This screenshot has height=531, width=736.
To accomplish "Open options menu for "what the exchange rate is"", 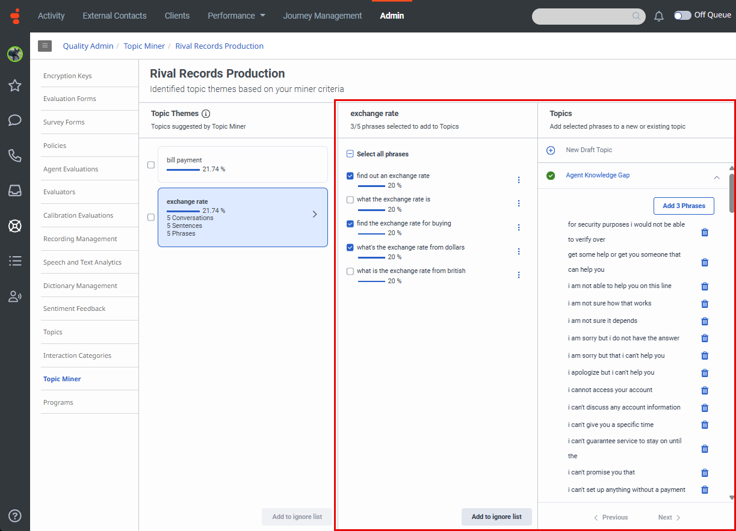I will (519, 204).
